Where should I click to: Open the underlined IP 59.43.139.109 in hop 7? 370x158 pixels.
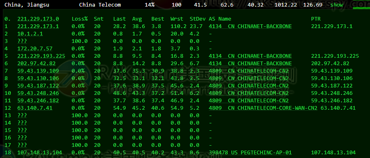coord(38,71)
